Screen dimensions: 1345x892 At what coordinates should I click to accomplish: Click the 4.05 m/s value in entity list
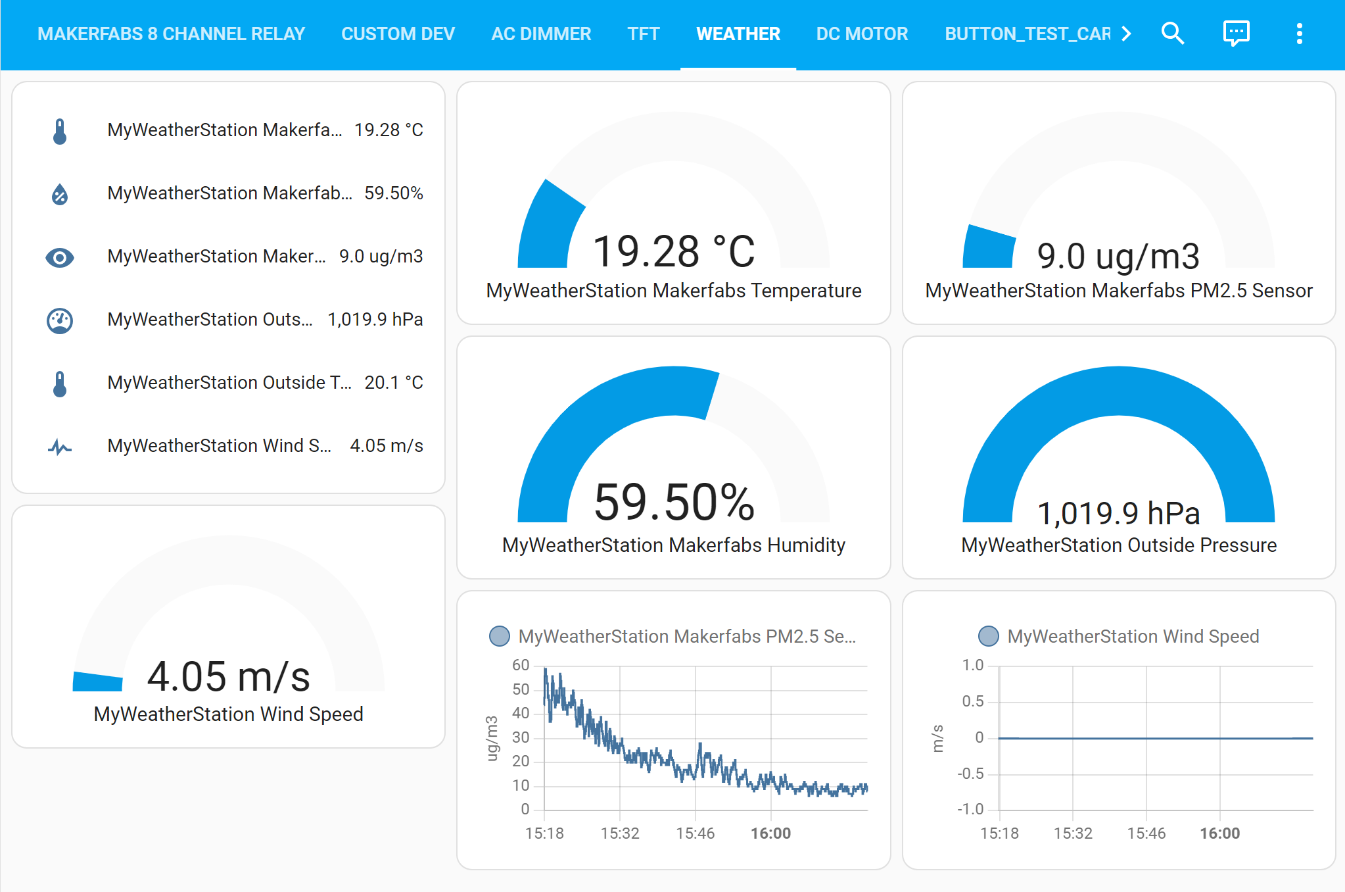(387, 445)
